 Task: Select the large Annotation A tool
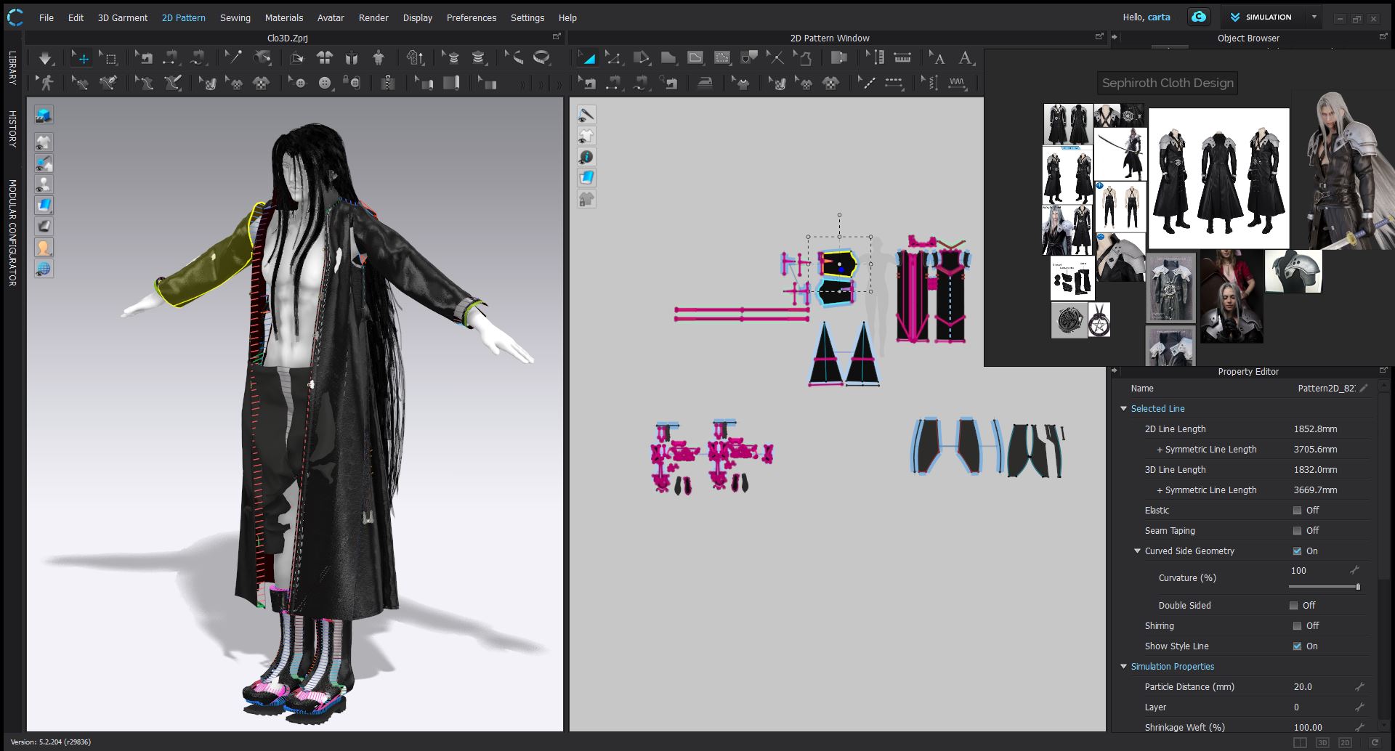(966, 58)
